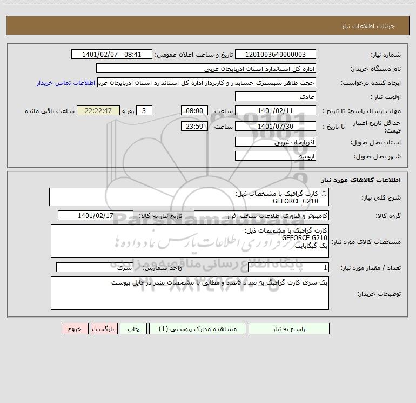This screenshot has width=416, height=403.
Task: Click the goods specifications text area
Action: pyautogui.click(x=190, y=241)
